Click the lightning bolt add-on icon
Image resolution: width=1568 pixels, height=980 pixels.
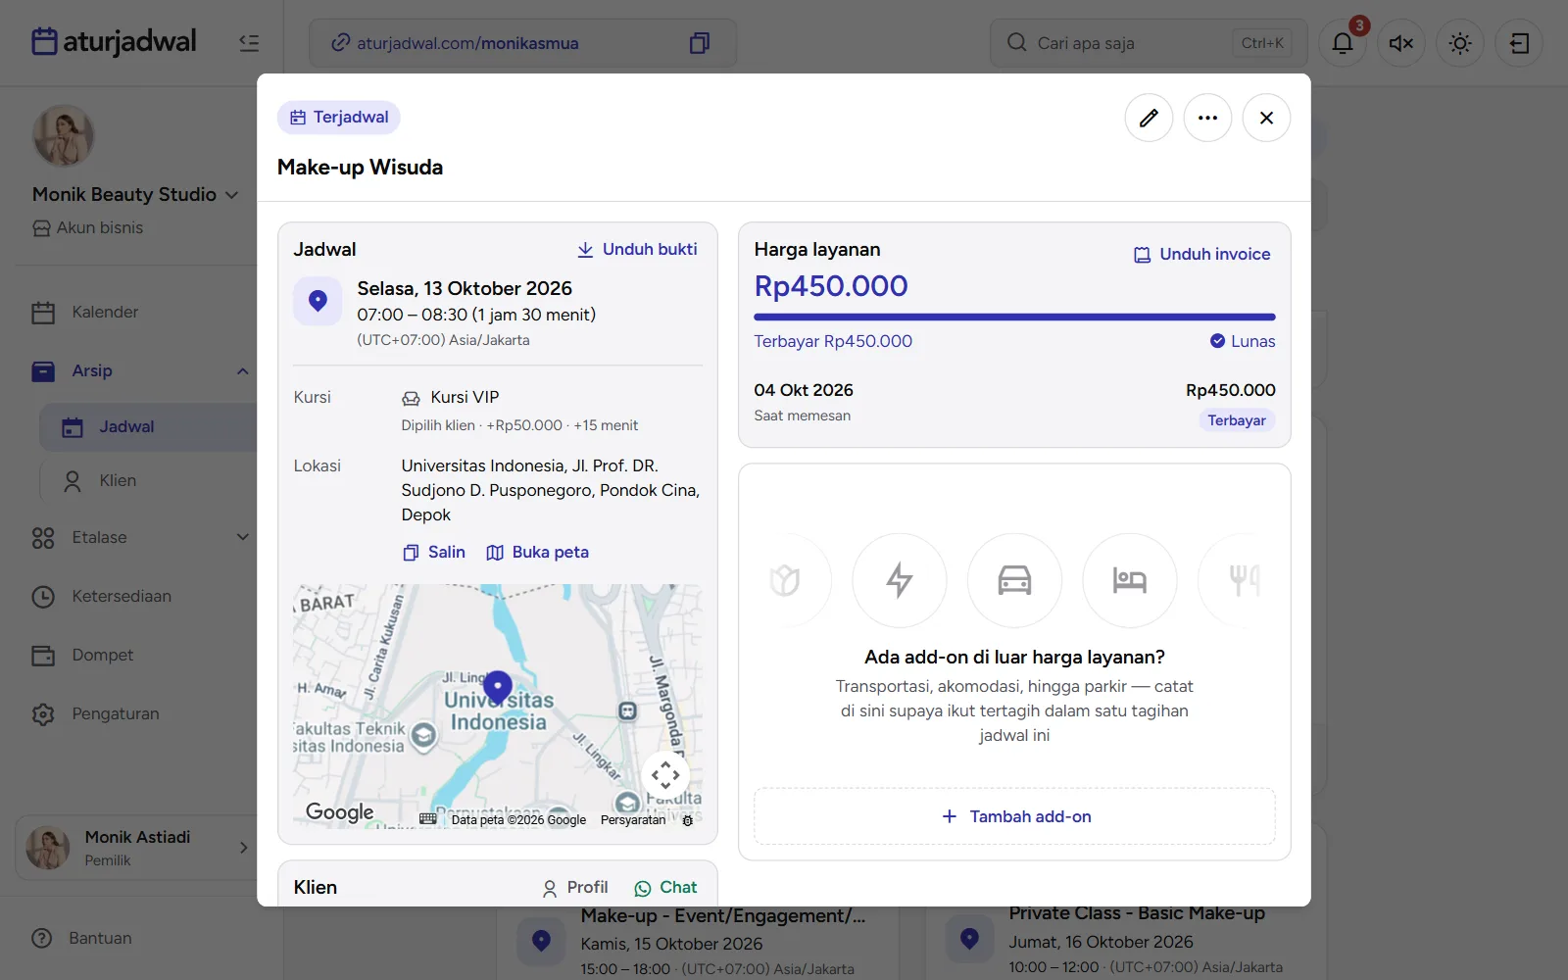pyautogui.click(x=900, y=580)
